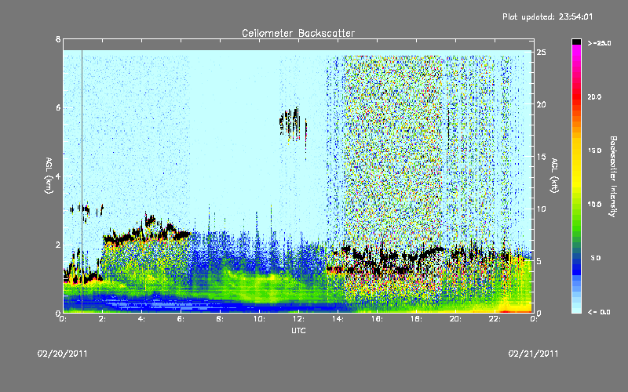This screenshot has width=628, height=392.
Task: Click the "AGL (kft)" right axis label
Action: click(554, 175)
